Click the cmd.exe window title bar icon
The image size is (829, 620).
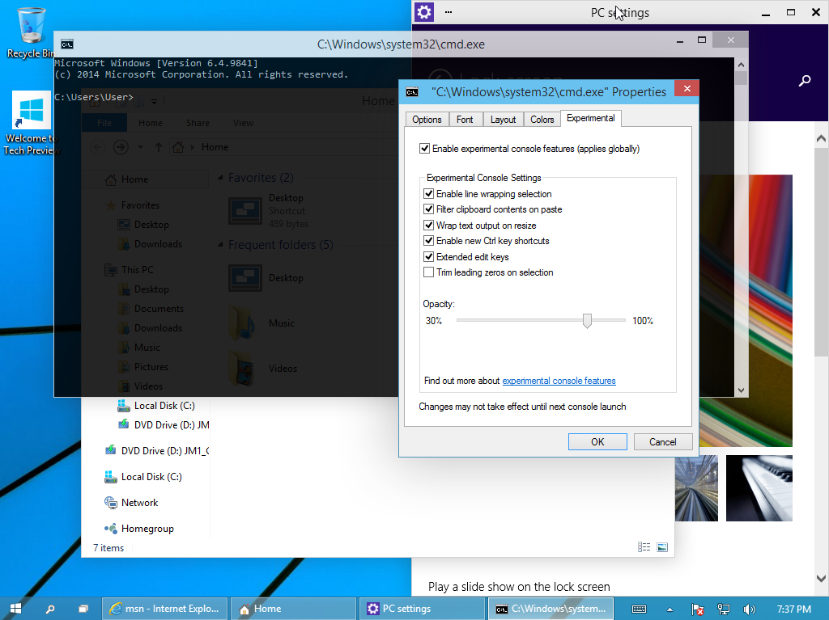tap(66, 44)
